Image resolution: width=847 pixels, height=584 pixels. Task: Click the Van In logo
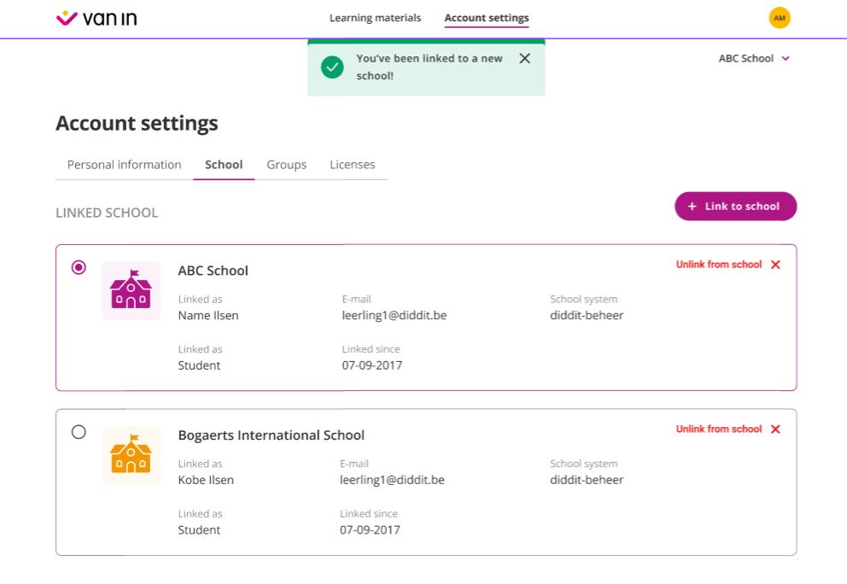coord(96,18)
